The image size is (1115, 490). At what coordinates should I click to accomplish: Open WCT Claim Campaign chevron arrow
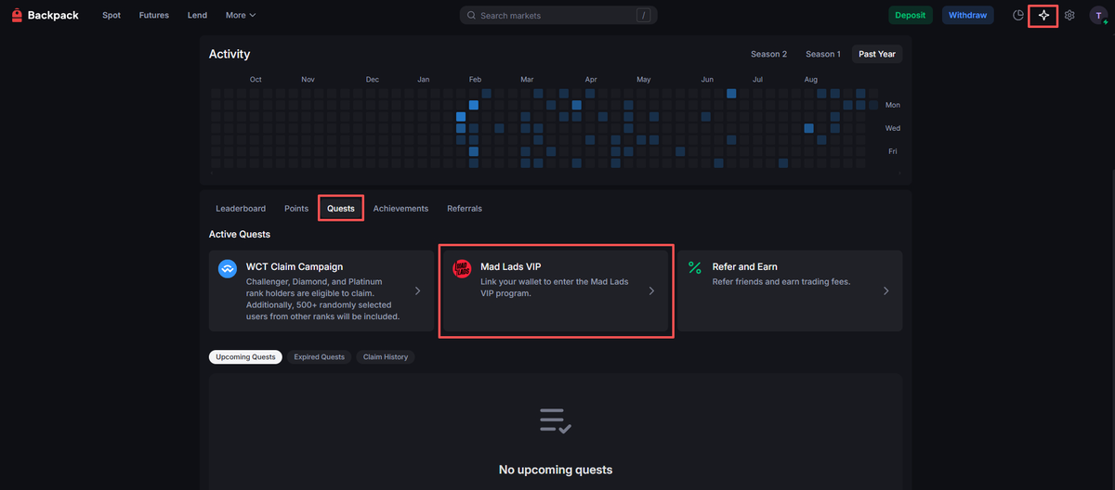tap(417, 290)
